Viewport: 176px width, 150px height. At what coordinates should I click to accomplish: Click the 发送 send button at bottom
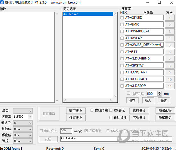48,139
